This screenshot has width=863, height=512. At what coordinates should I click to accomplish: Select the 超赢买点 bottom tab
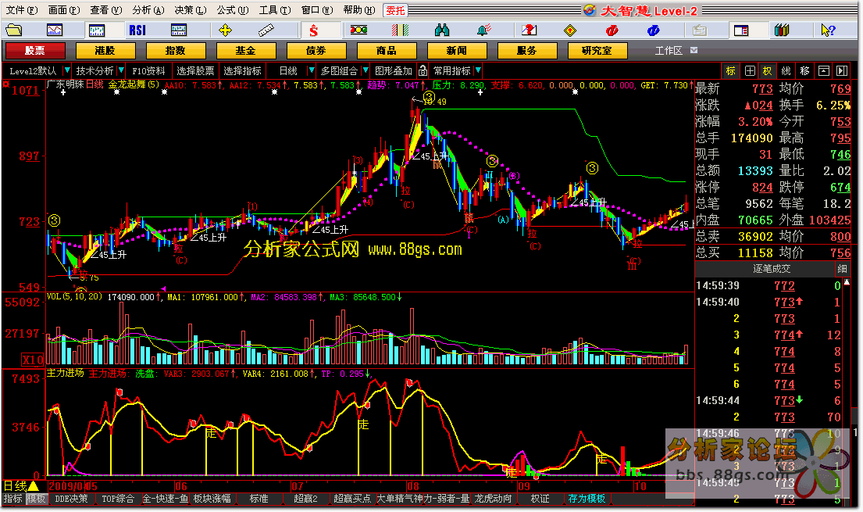pos(351,499)
